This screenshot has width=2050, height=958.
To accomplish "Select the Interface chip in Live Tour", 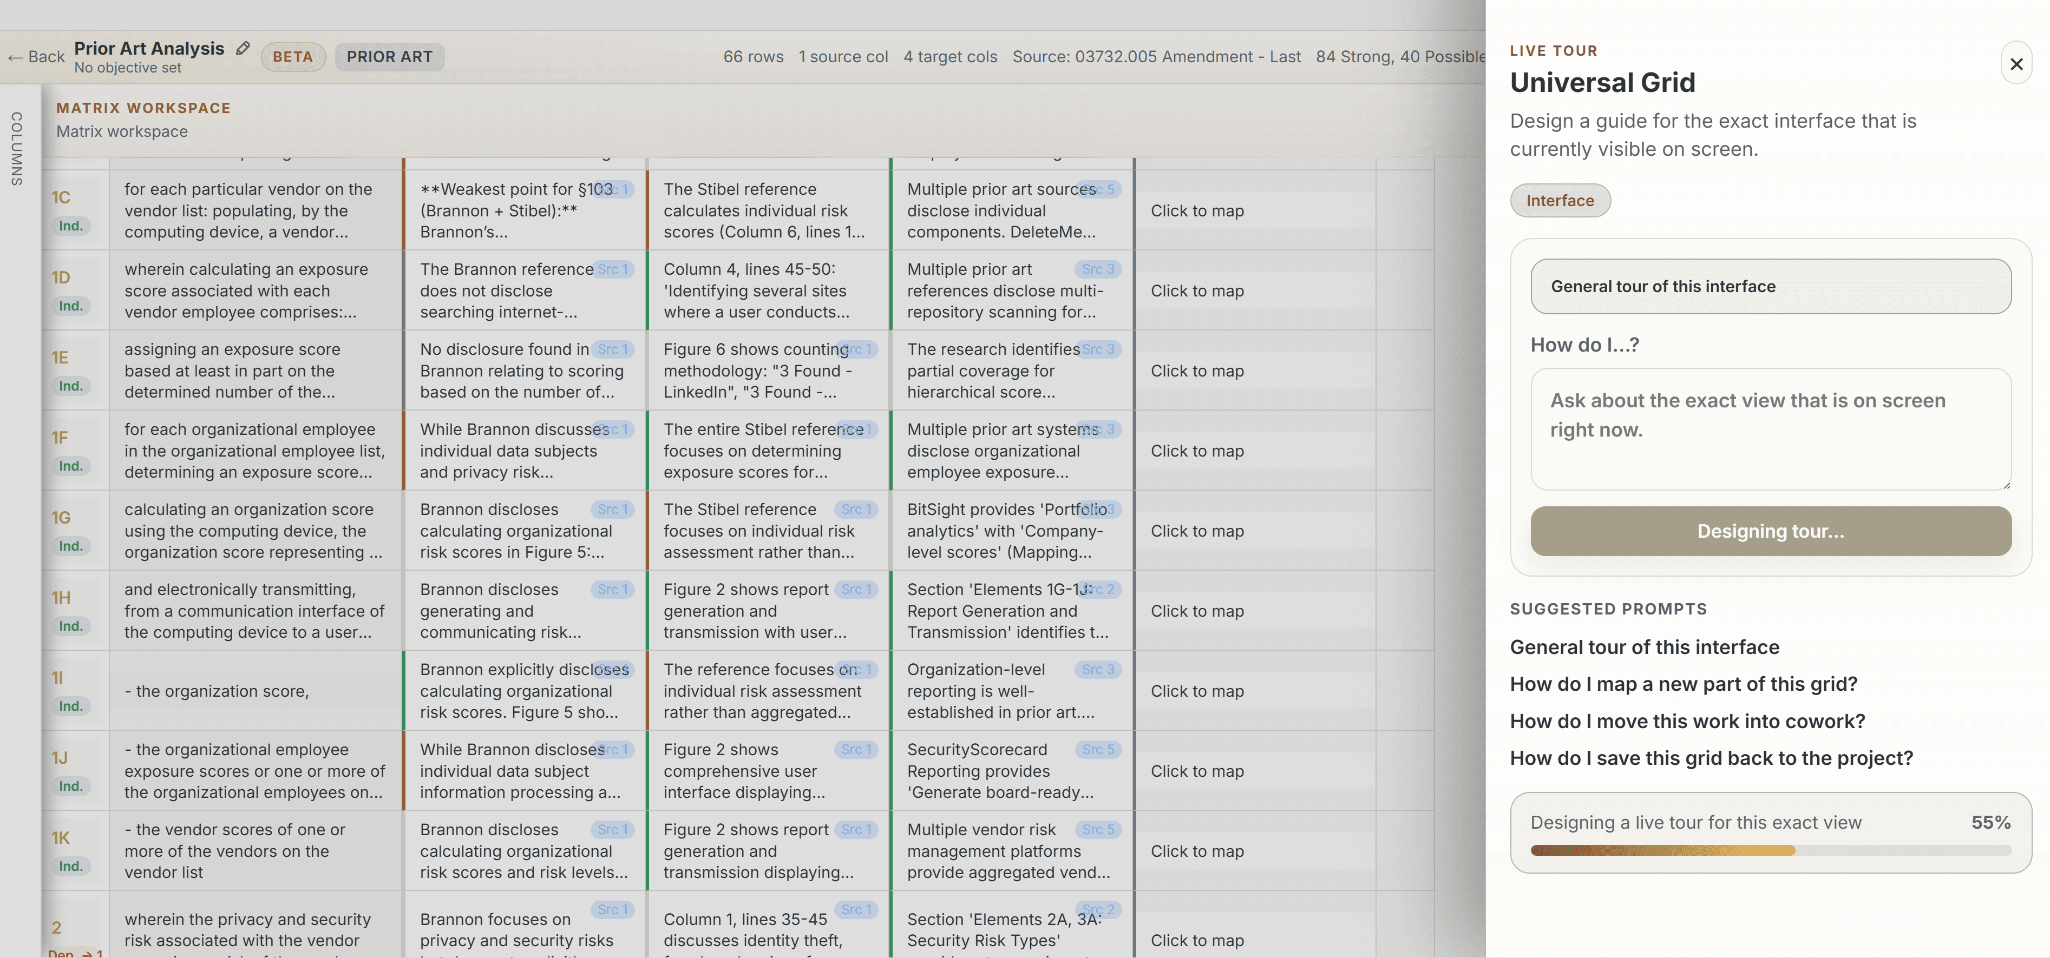I will pos(1559,200).
